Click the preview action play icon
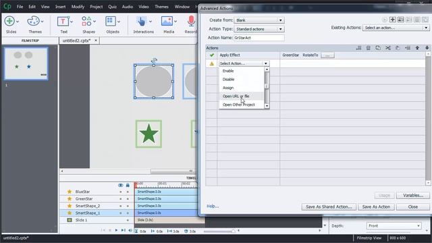Viewport: 432px width, 243px height. (x=384, y=20)
